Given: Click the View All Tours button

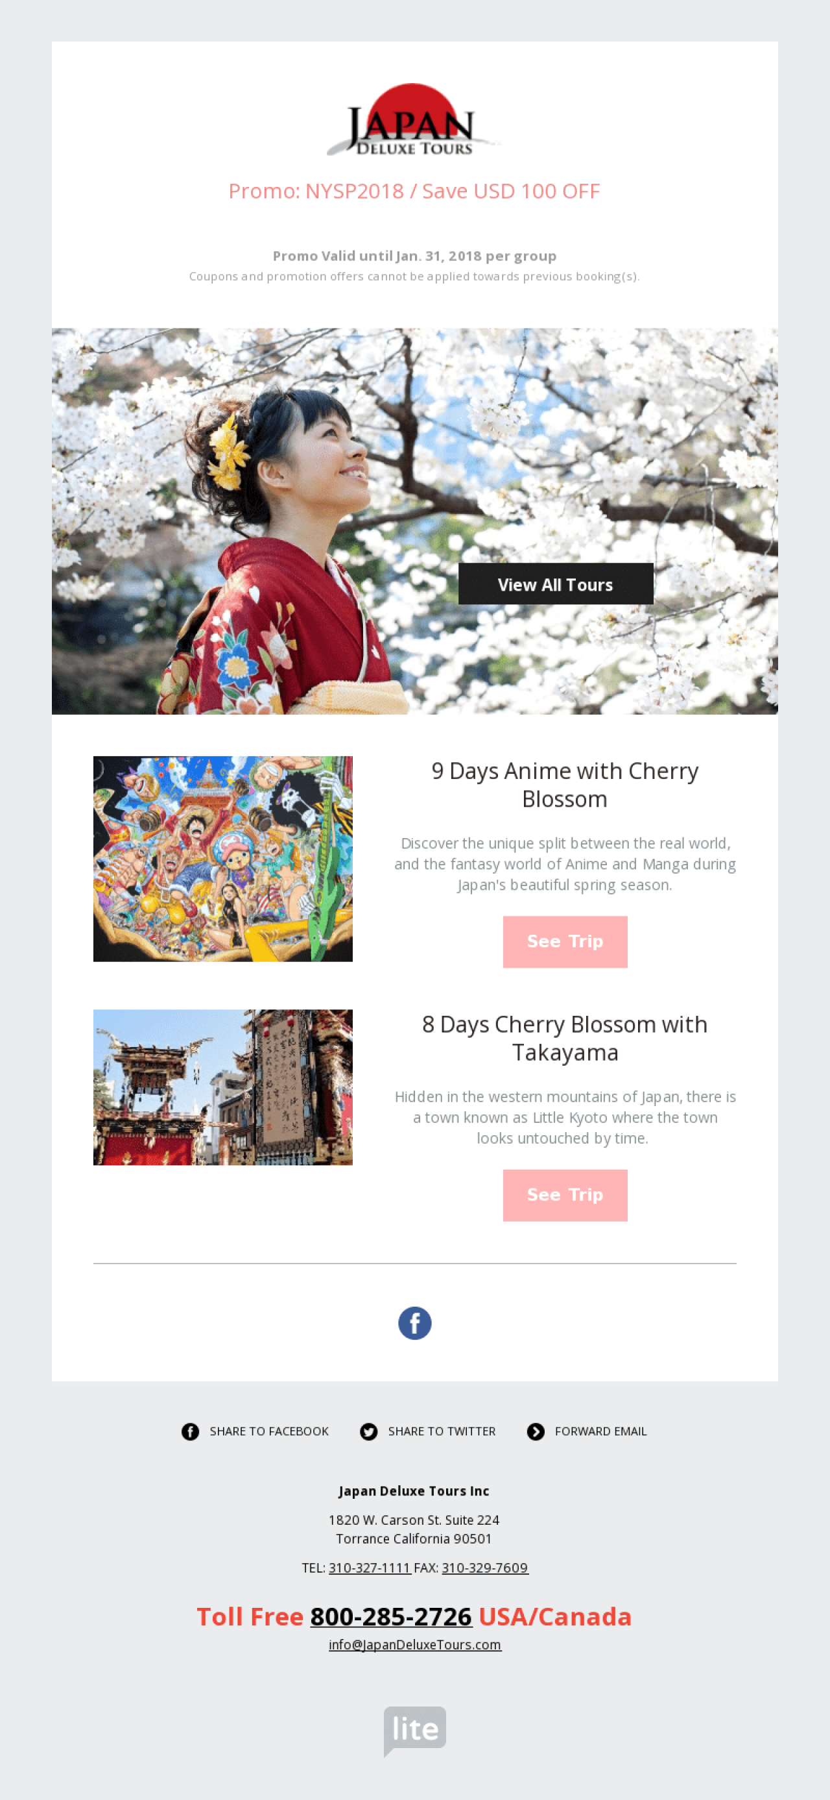Looking at the screenshot, I should click(556, 584).
